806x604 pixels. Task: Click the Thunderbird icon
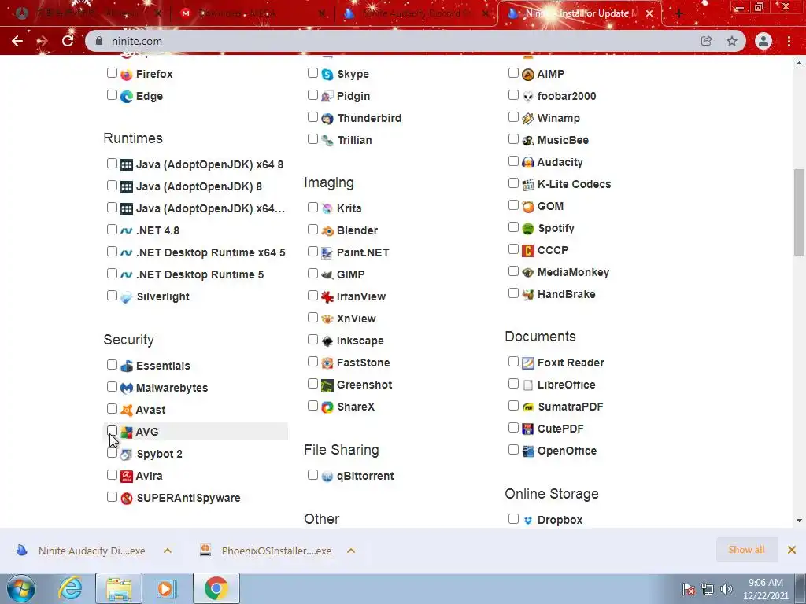(327, 119)
